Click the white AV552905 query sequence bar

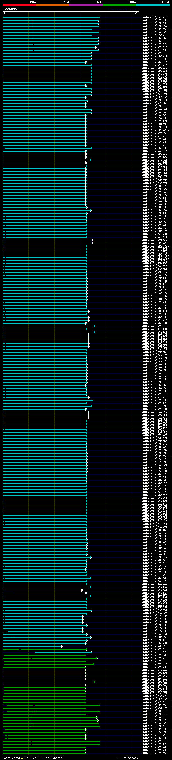71,11
